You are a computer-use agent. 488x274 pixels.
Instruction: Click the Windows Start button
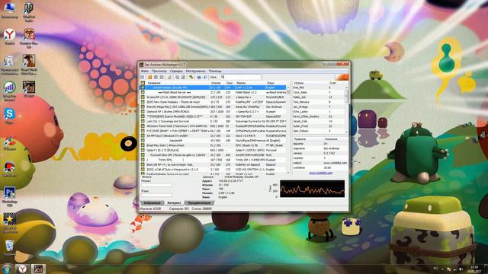click(7, 269)
